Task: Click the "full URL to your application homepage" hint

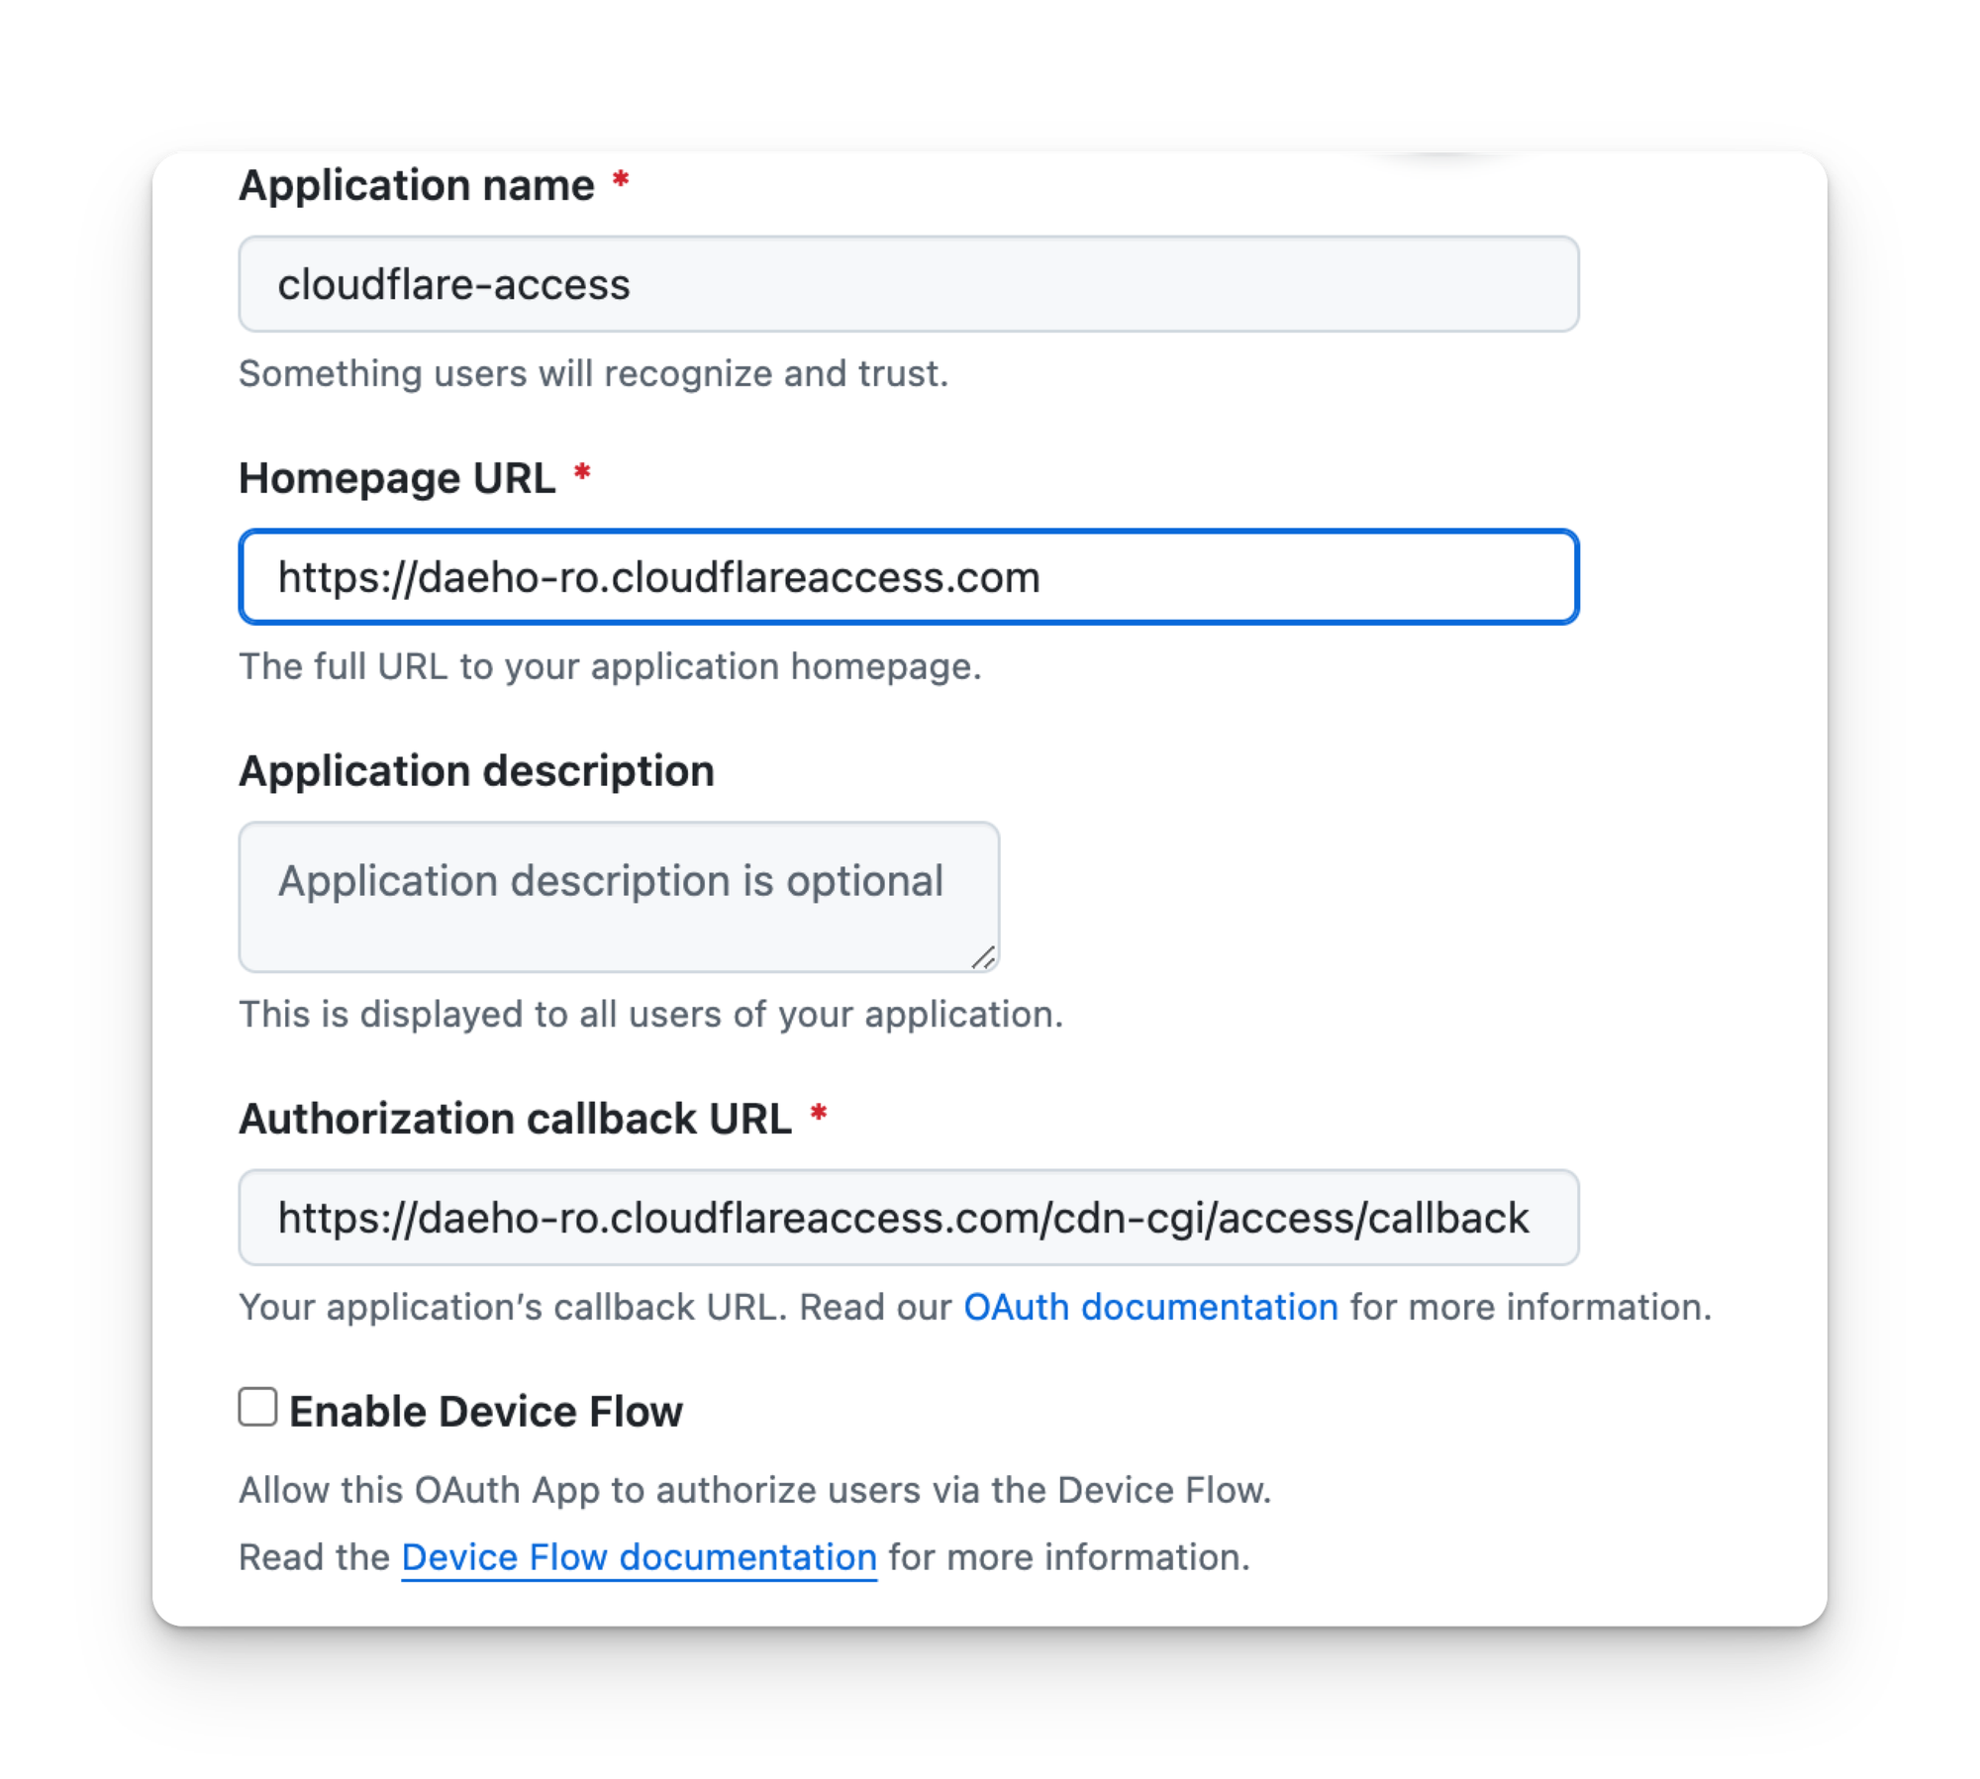Action: [x=610, y=667]
